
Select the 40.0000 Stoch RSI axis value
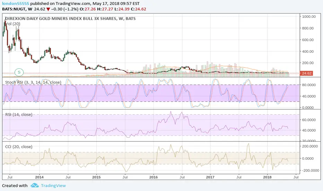coord(309,96)
